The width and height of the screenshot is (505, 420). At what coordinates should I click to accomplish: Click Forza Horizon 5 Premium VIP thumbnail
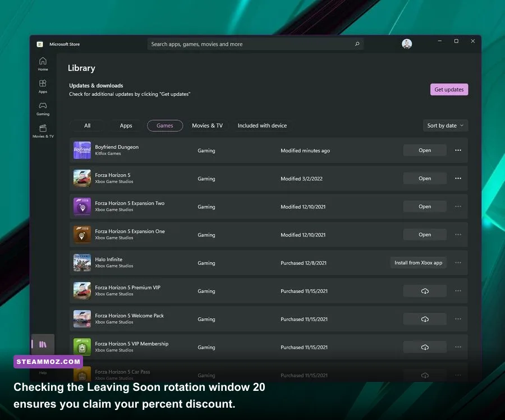[82, 290]
